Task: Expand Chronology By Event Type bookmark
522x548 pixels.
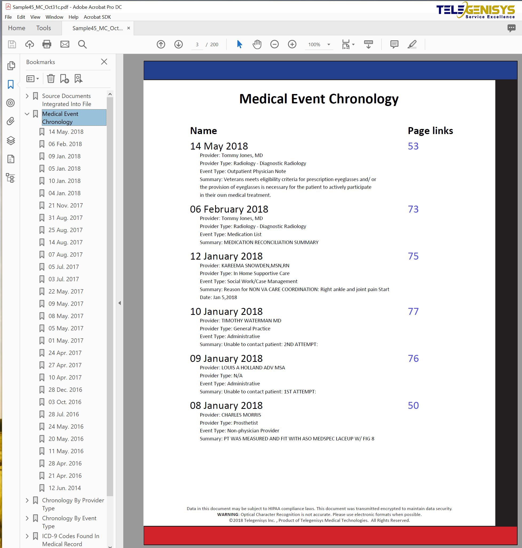Action: click(27, 518)
